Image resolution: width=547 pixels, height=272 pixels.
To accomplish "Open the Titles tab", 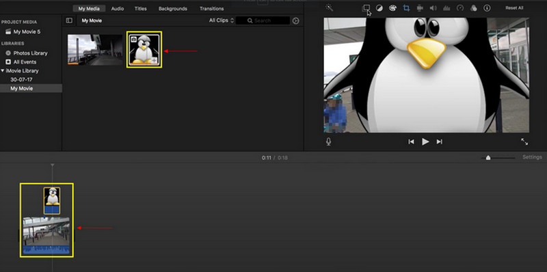I will click(141, 9).
